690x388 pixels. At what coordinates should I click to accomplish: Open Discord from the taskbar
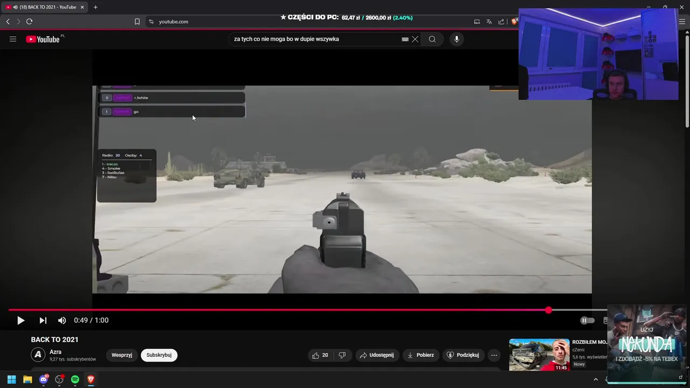coord(44,379)
